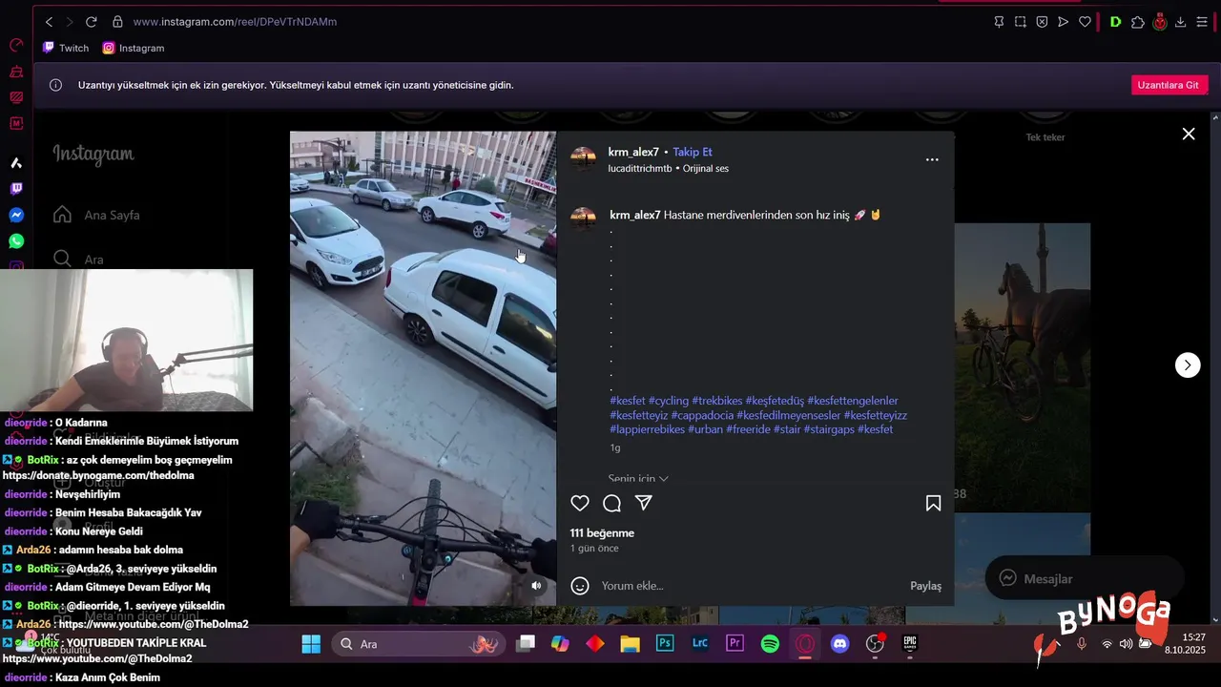This screenshot has width=1221, height=687.
Task: Open the ad blocker shield icon
Action: click(1042, 22)
